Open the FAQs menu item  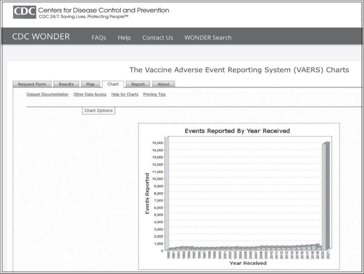click(x=99, y=38)
